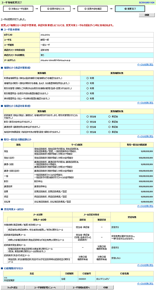156x291 pixels.
Task: Select 承認者 radio for 記録請求
Action: click(x=109, y=117)
